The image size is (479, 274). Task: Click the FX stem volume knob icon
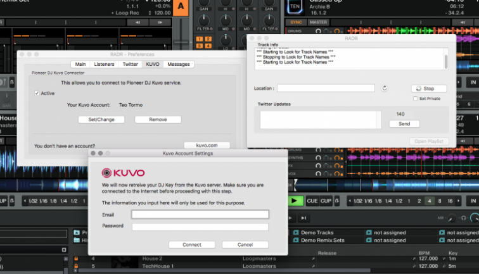pos(318,166)
